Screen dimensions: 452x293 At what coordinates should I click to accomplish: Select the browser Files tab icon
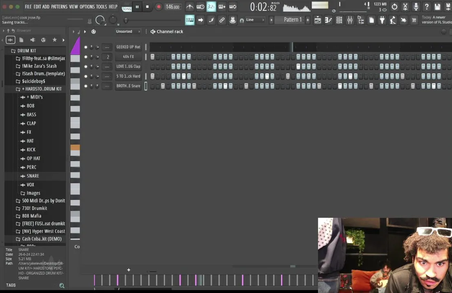pos(21,40)
